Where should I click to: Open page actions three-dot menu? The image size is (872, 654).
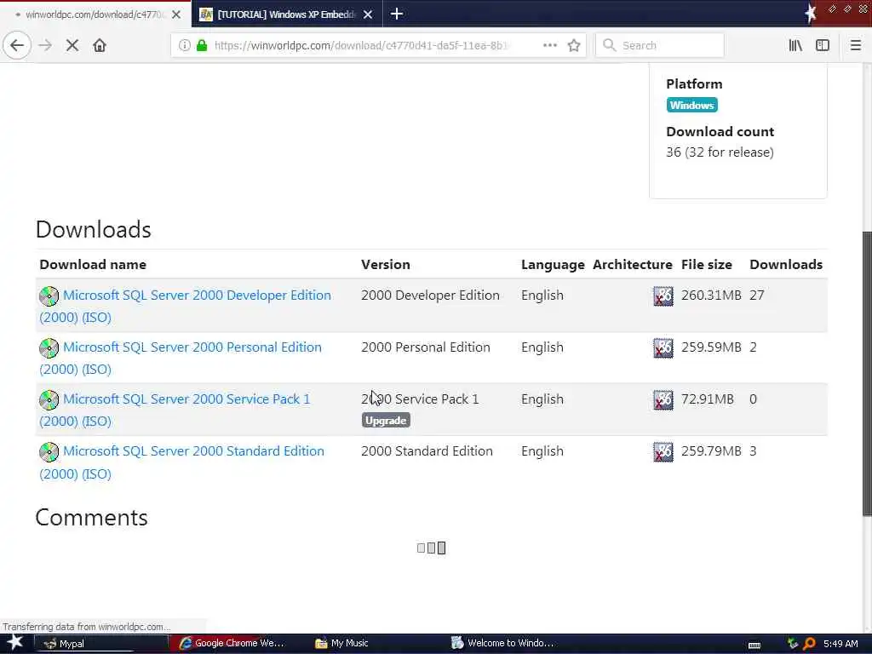point(549,45)
